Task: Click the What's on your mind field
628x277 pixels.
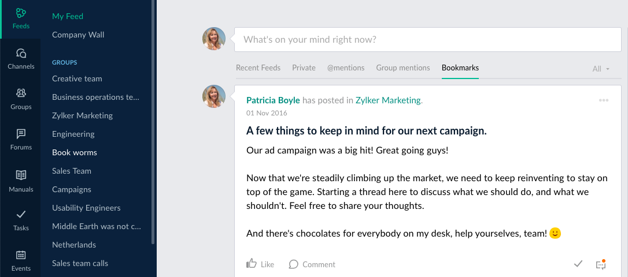Action: (427, 40)
